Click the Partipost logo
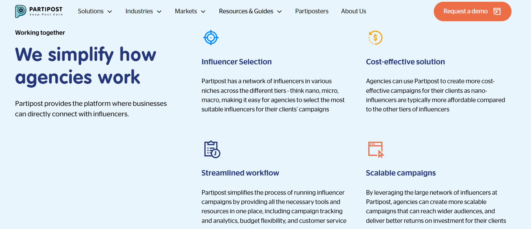The image size is (531, 229). [38, 11]
